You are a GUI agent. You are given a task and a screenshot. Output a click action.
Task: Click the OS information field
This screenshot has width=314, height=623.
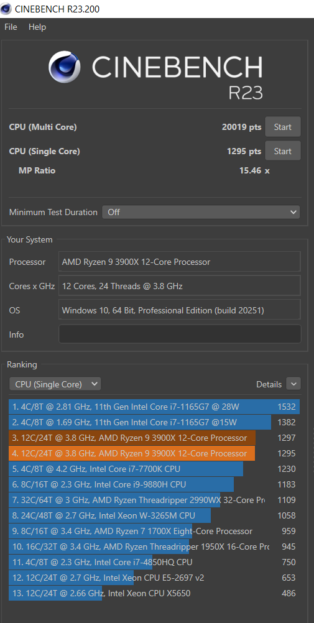(180, 310)
